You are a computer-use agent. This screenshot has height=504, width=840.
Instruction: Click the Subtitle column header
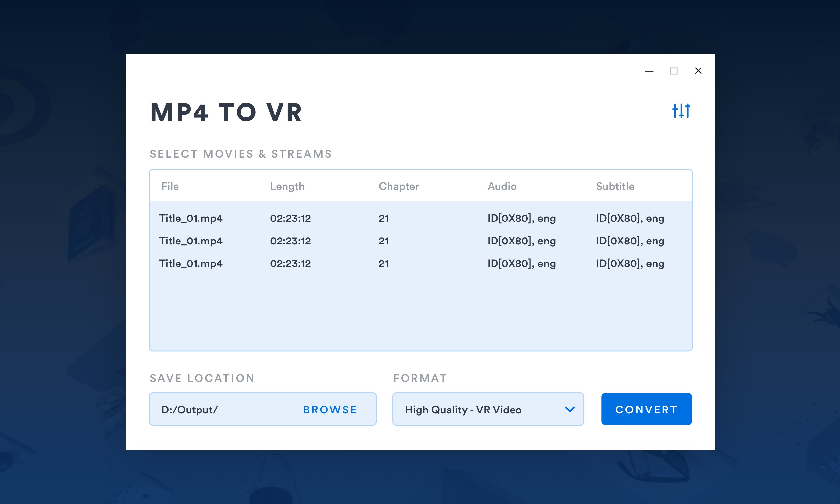pyautogui.click(x=615, y=186)
